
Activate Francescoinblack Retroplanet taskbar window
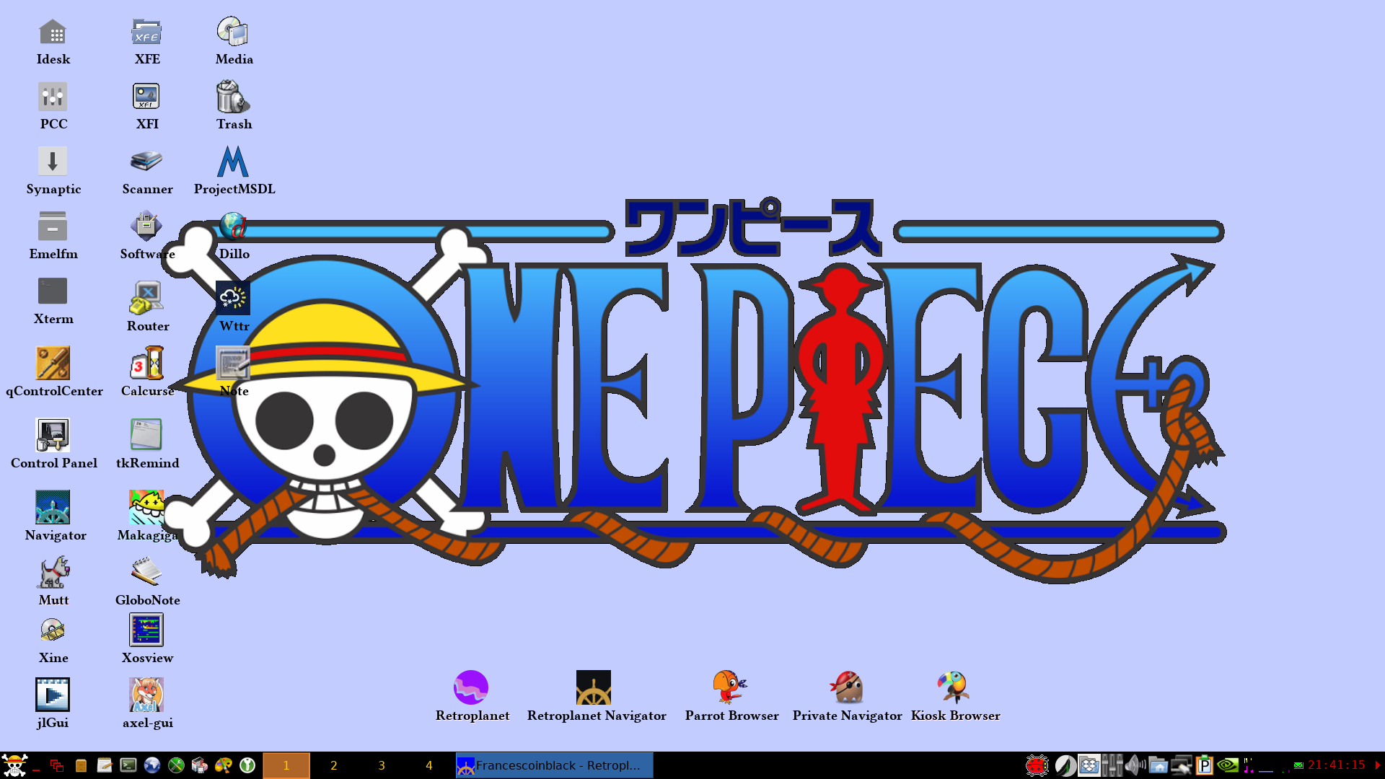[555, 765]
